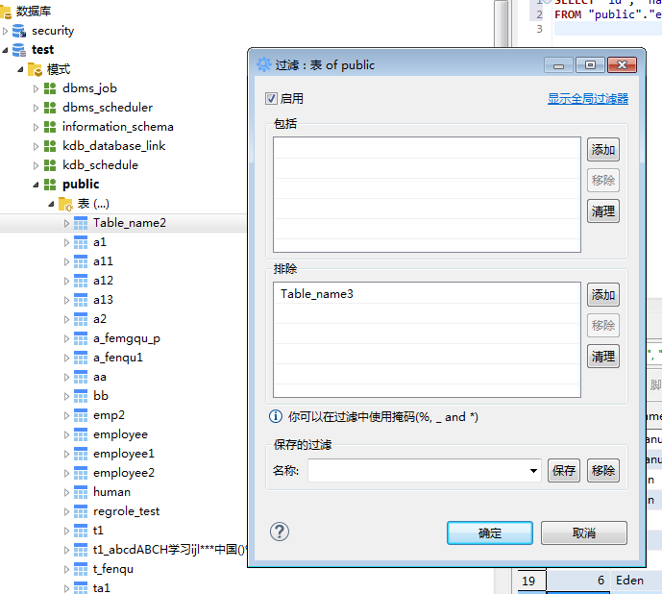Image resolution: width=662 pixels, height=594 pixels.
Task: Click 清理 button in 包括 section
Action: pyautogui.click(x=602, y=211)
